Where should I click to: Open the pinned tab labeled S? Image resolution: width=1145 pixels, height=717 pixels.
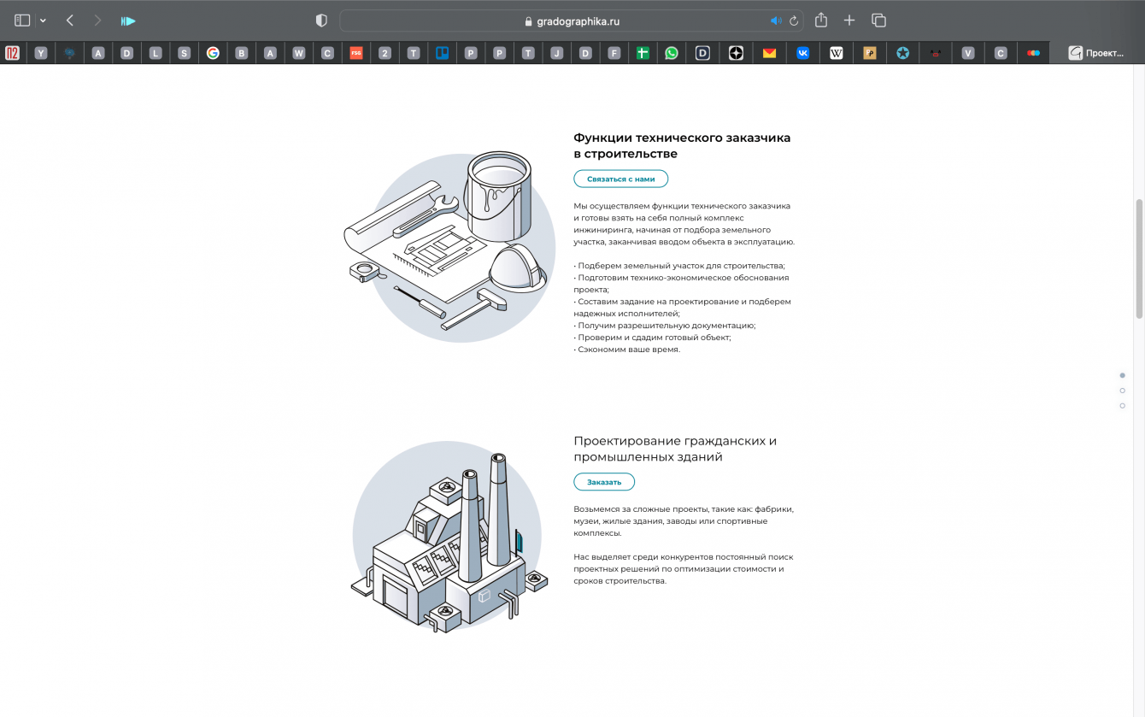click(x=184, y=53)
